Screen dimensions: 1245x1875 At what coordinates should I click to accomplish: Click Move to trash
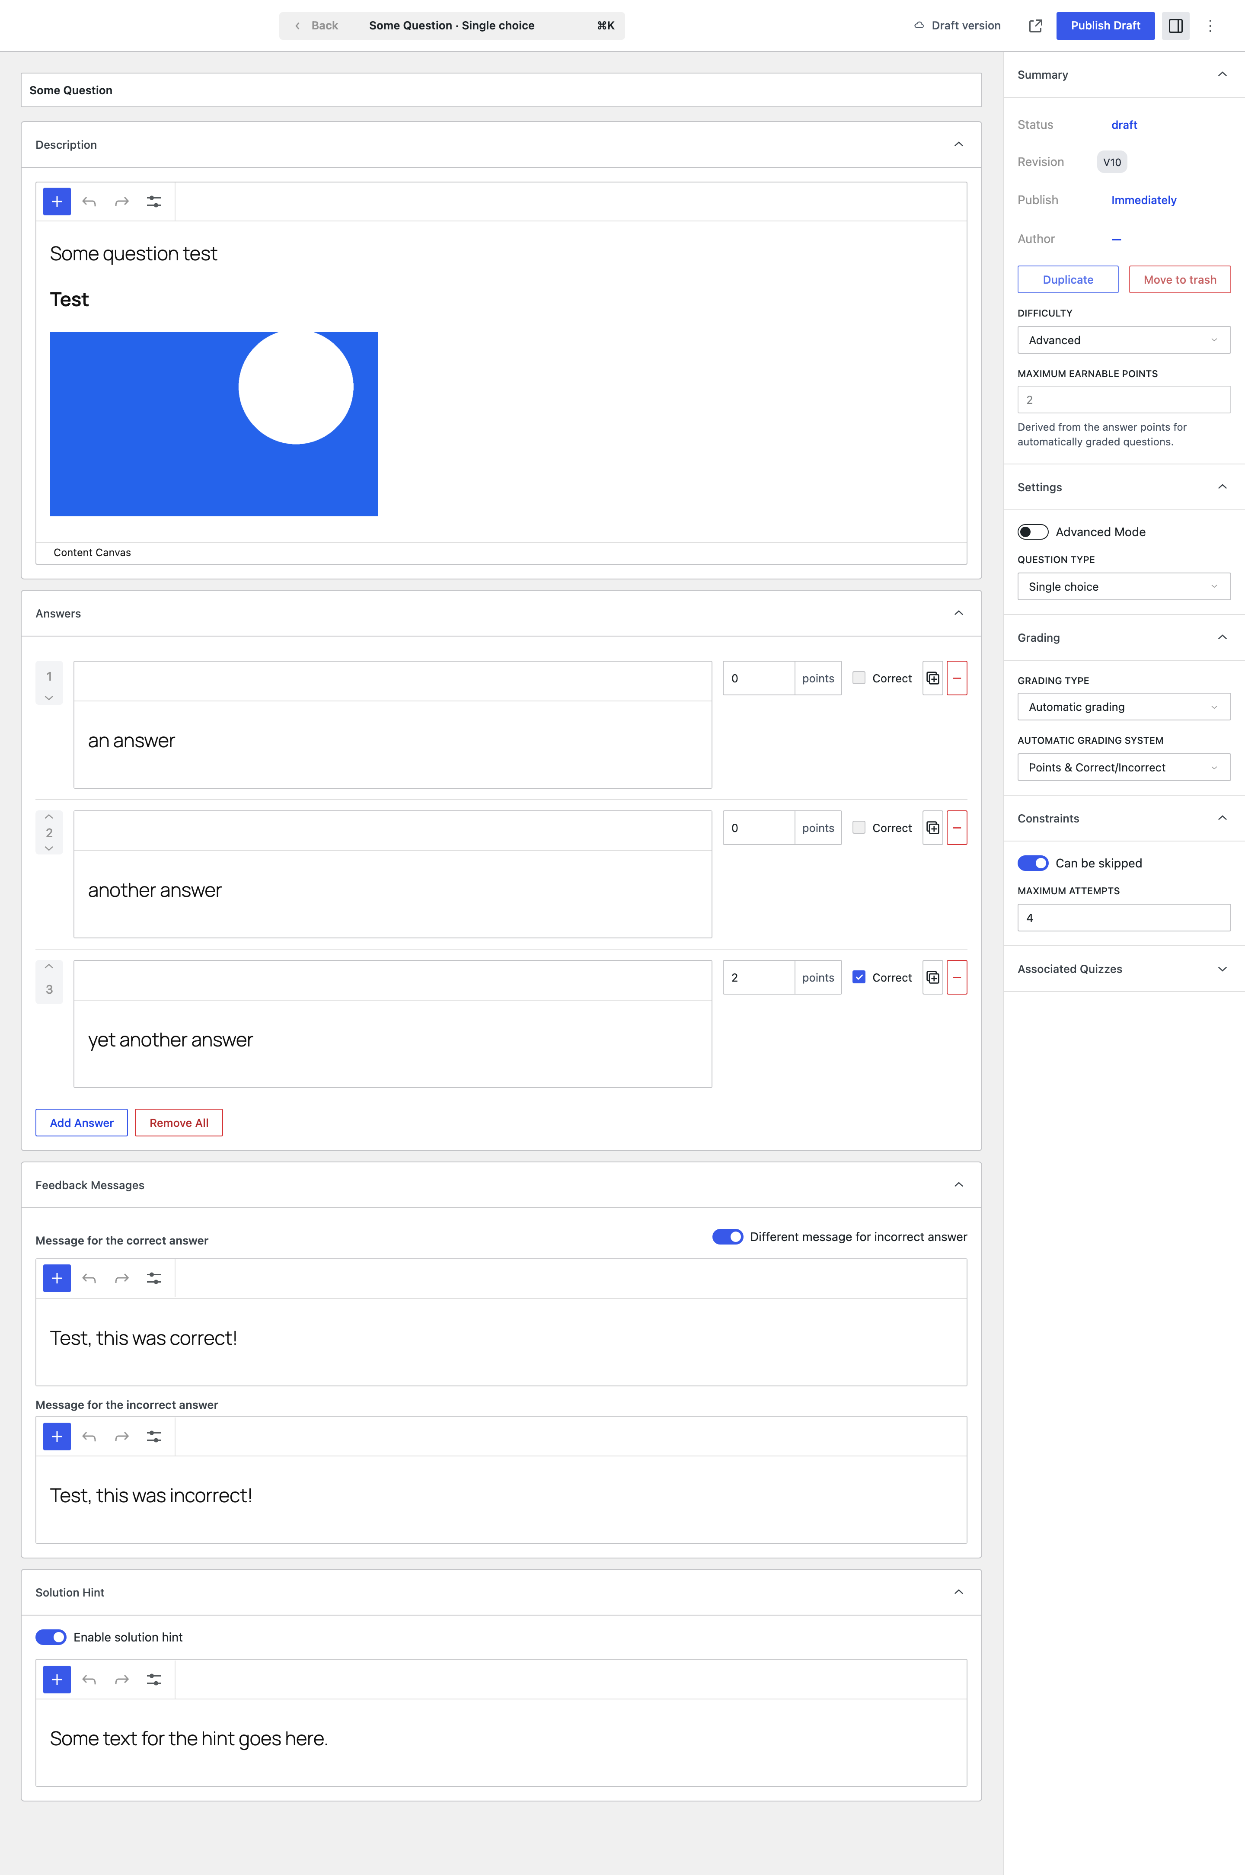pyautogui.click(x=1180, y=279)
